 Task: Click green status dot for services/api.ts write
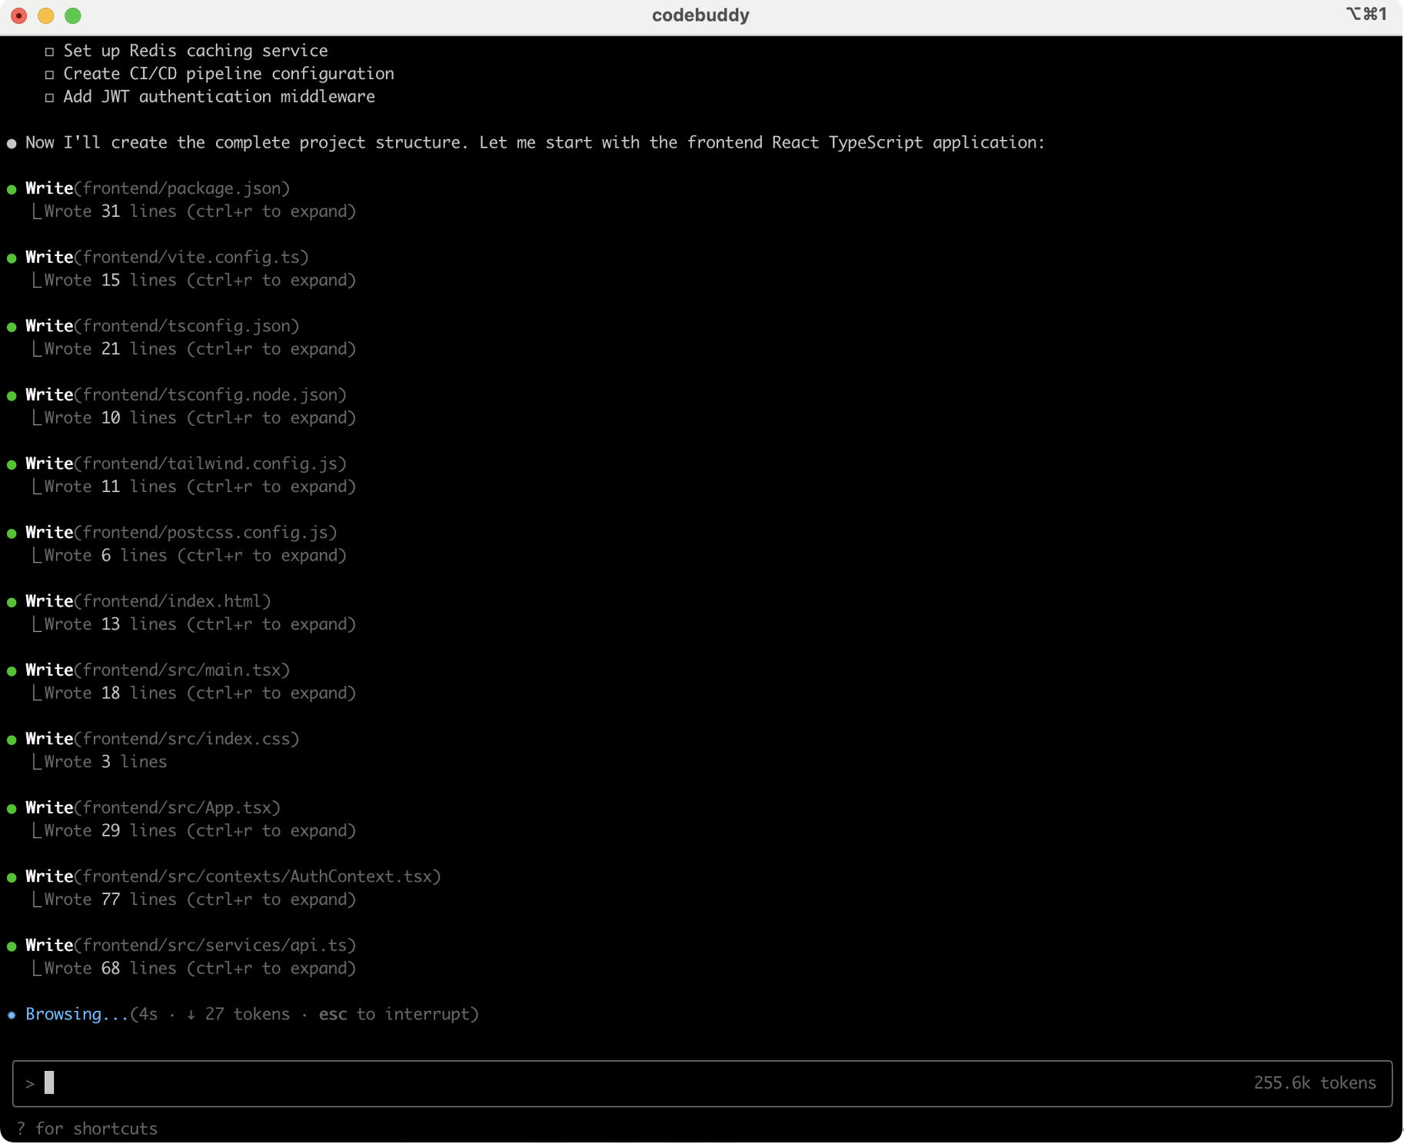(12, 946)
